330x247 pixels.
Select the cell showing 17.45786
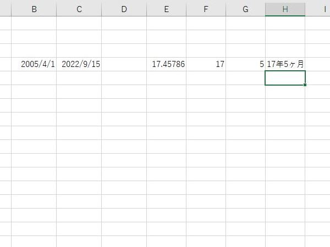point(166,64)
